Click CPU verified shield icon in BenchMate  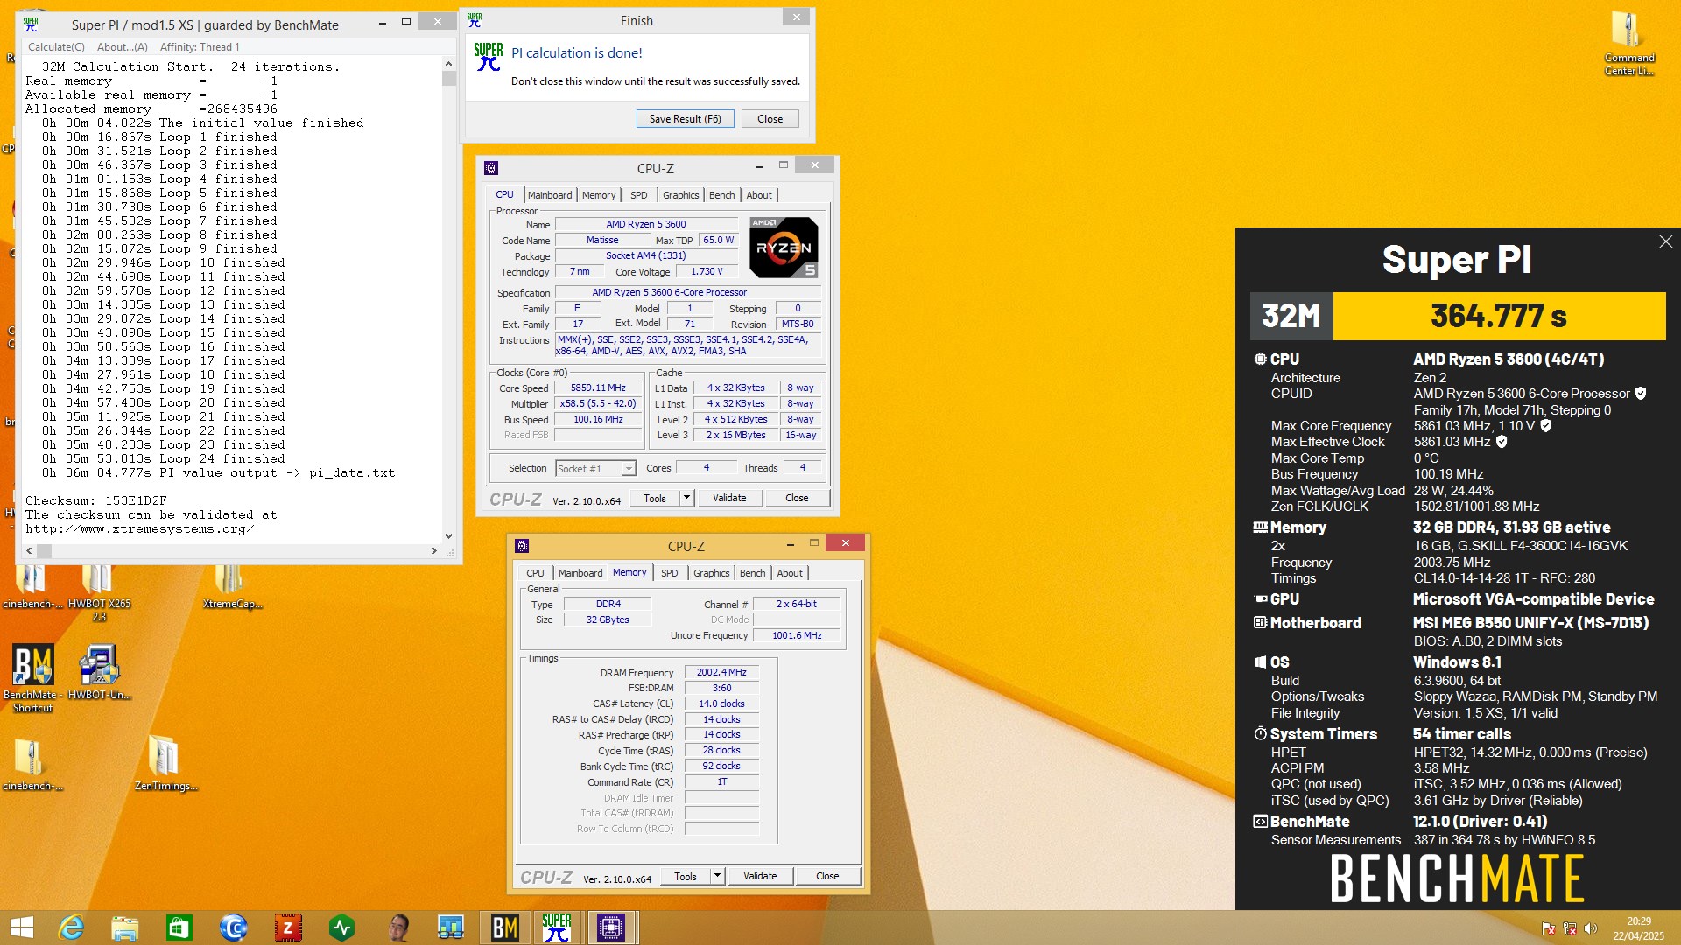click(x=1641, y=394)
